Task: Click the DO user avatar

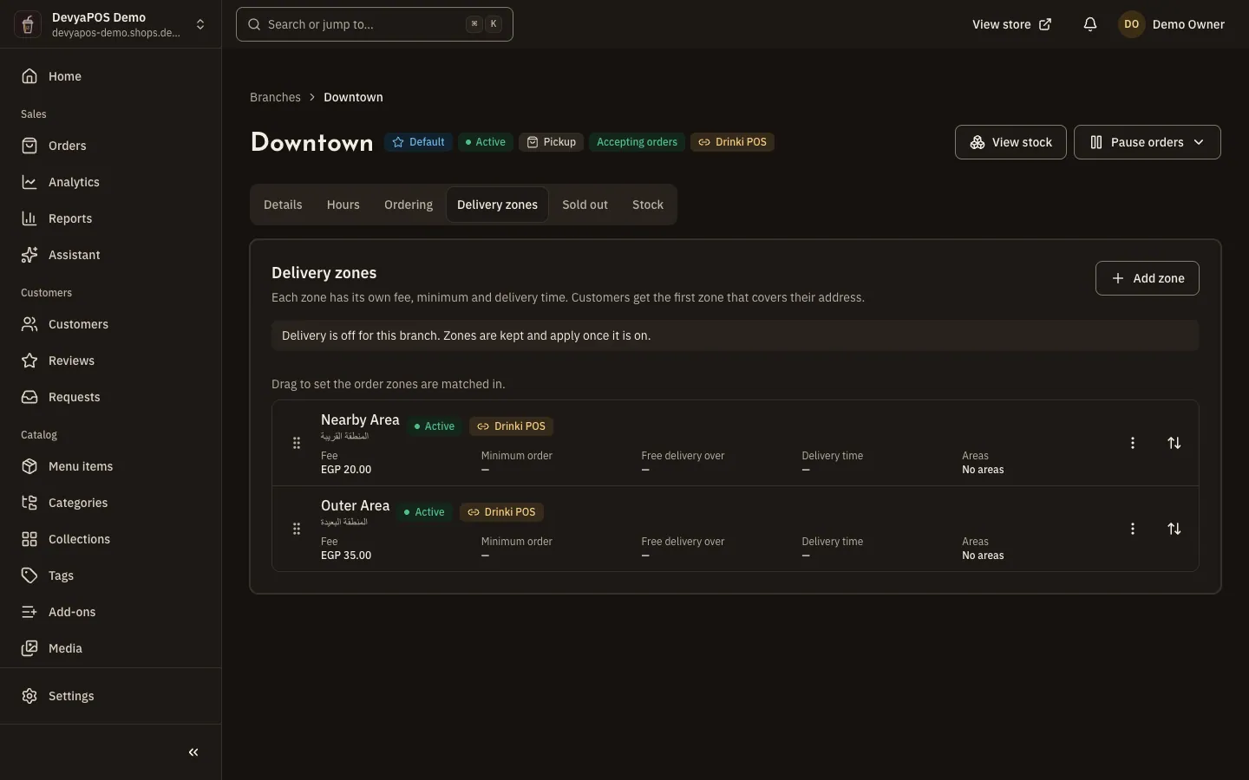Action: 1132,24
